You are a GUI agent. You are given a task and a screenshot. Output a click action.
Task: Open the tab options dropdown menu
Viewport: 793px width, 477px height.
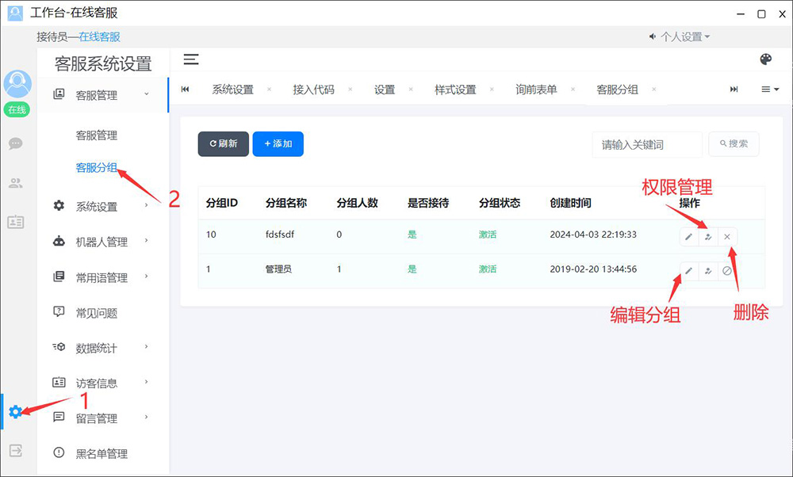tap(770, 90)
